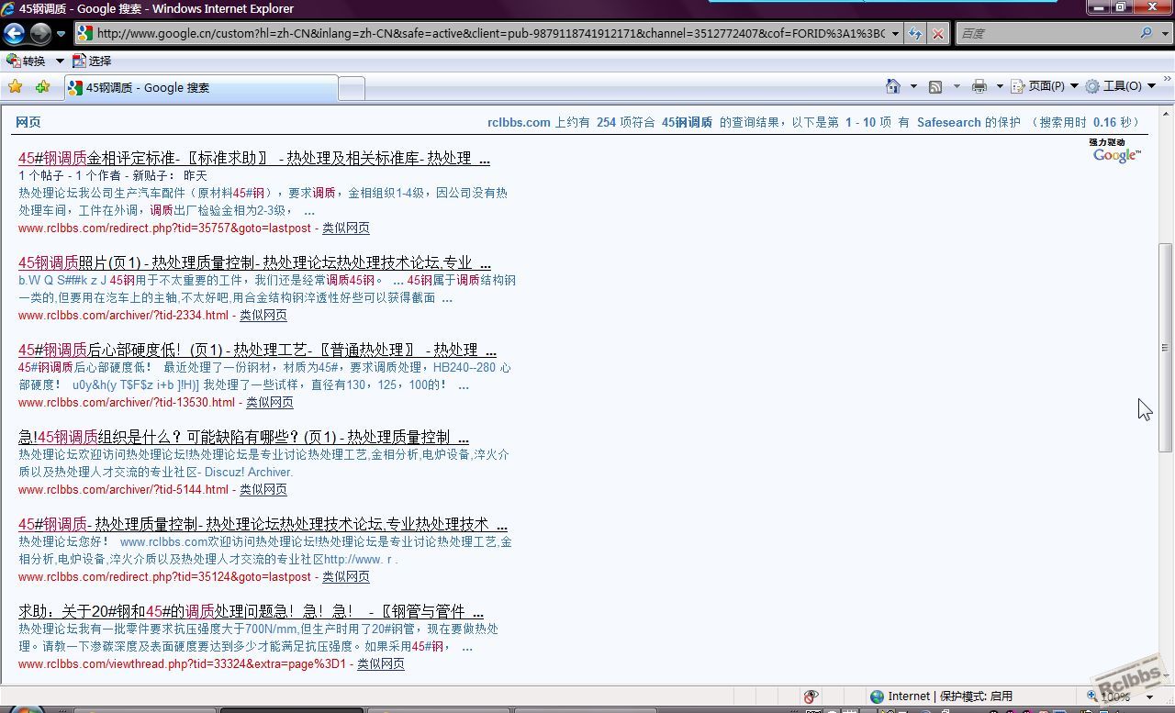Screen dimensions: 1175x713
Task: Expand the address bar URL history dropdown
Action: point(895,34)
